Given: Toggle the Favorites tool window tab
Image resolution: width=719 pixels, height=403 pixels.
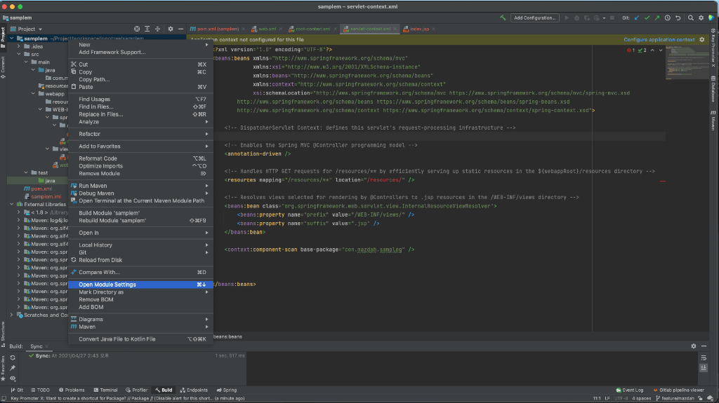Looking at the screenshot, I should click(3, 368).
